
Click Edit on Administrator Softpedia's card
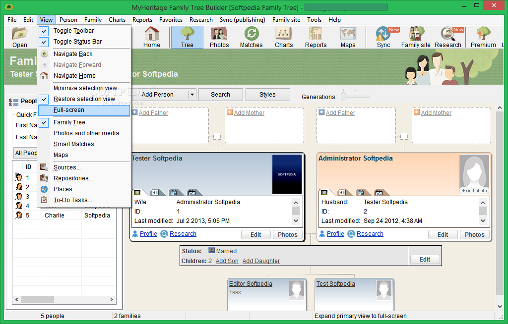pyautogui.click(x=443, y=235)
